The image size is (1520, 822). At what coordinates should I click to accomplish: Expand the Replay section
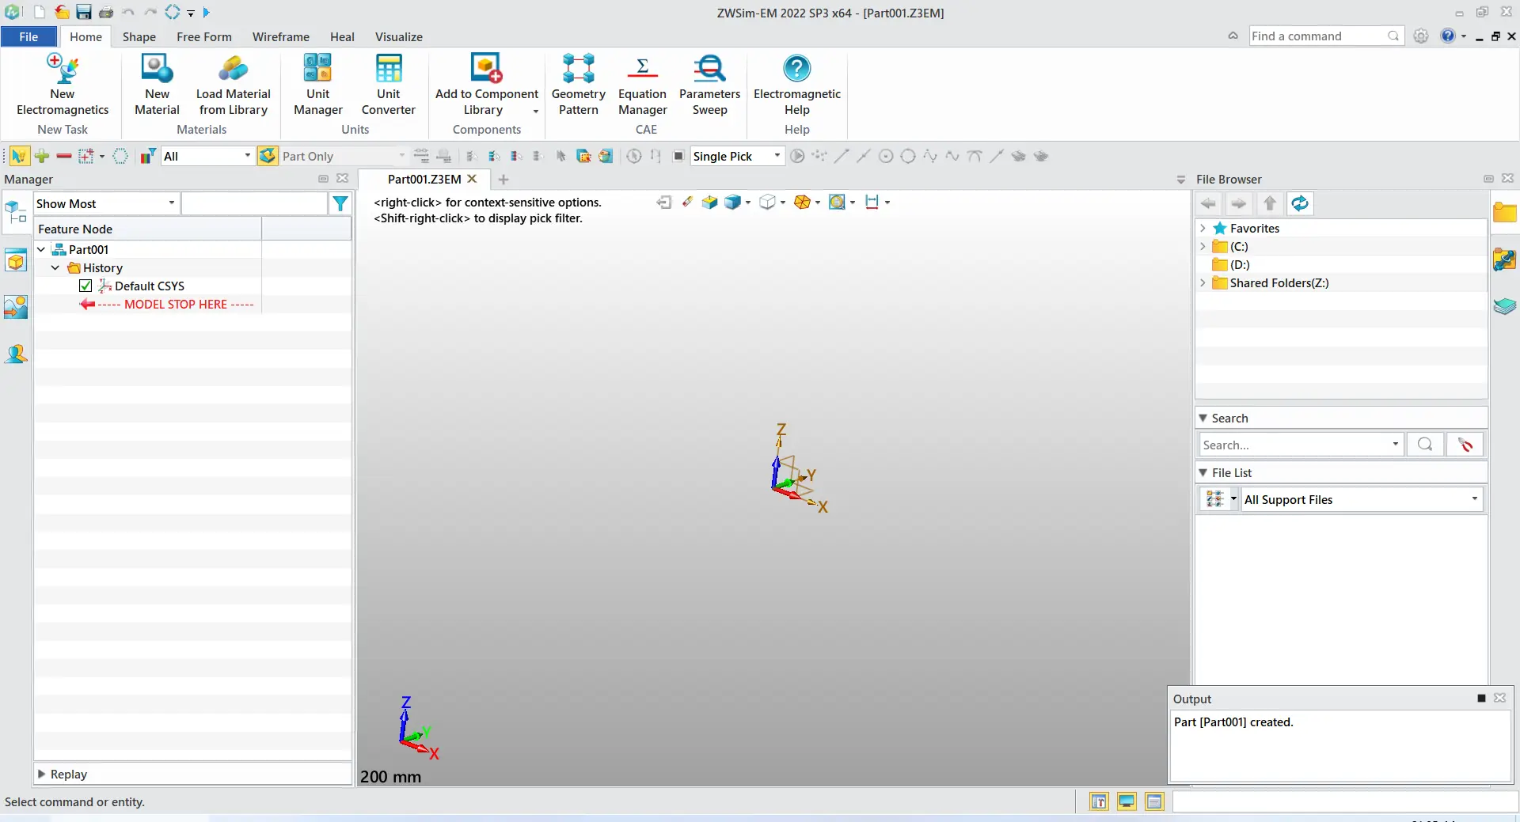point(41,774)
